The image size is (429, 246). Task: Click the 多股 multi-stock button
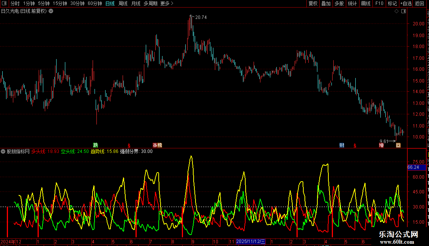click(339, 3)
